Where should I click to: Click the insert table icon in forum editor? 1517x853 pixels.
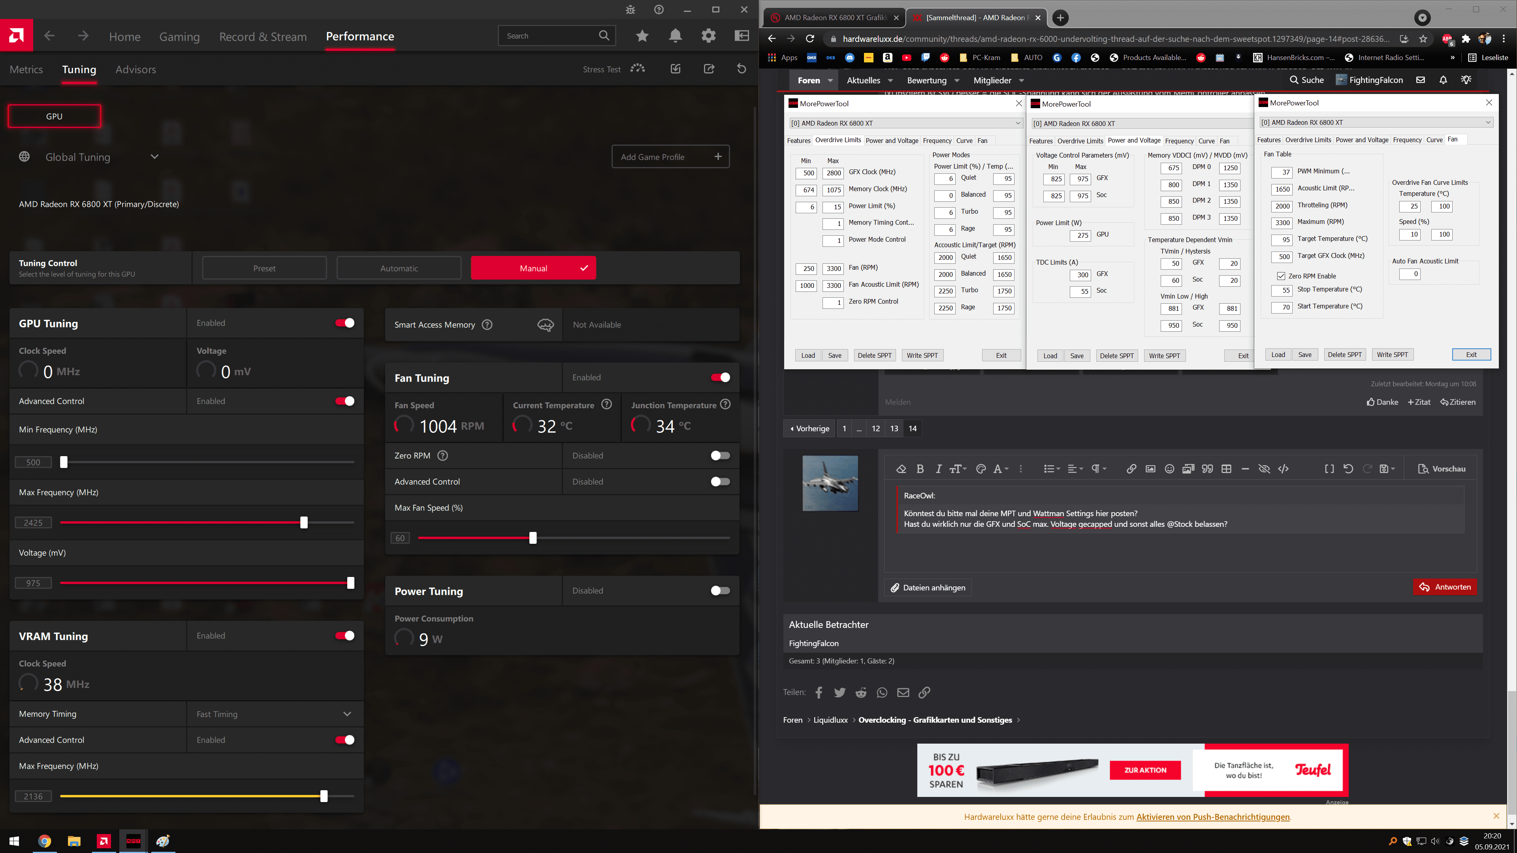point(1226,469)
